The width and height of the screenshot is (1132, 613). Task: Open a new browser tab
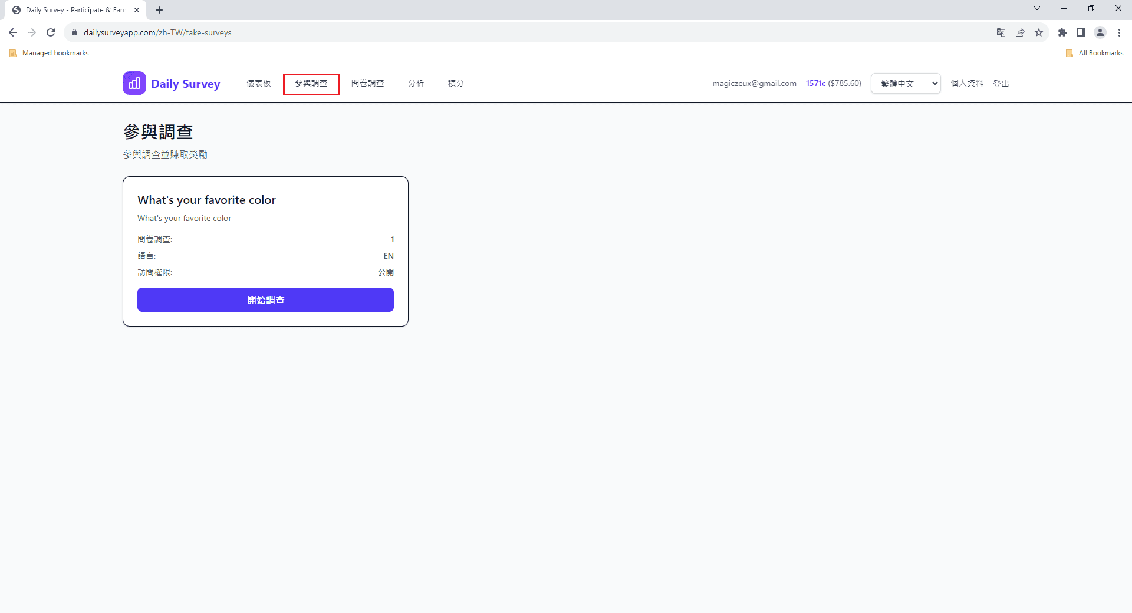[159, 10]
